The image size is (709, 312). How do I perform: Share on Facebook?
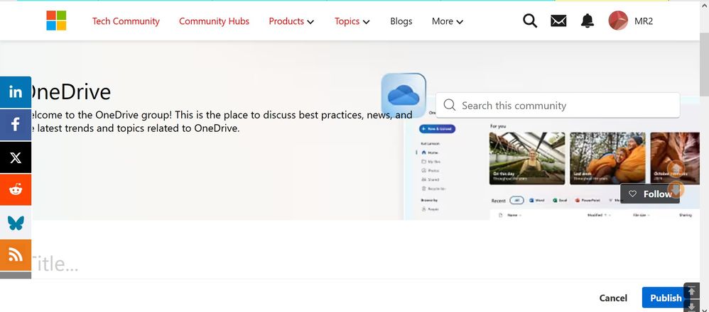pyautogui.click(x=16, y=125)
